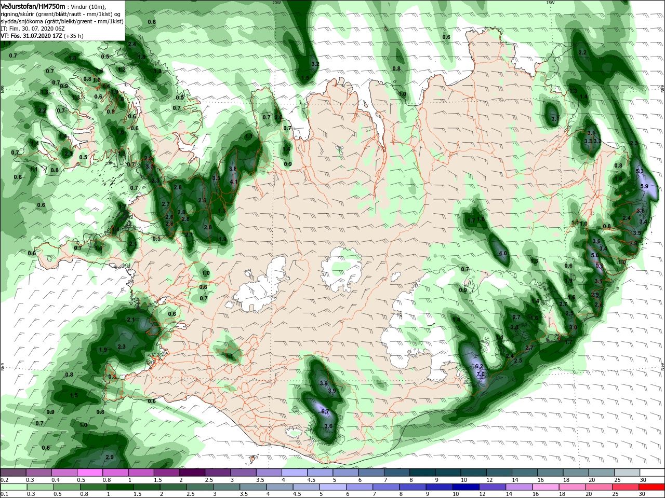Click the Veðurstofan/HM750m title text
This screenshot has width=665, height=498.
(33, 6)
